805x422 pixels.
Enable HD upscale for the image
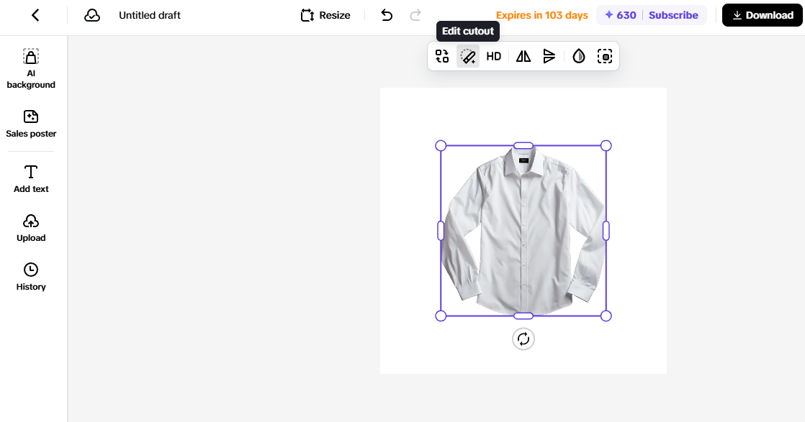[x=493, y=56]
